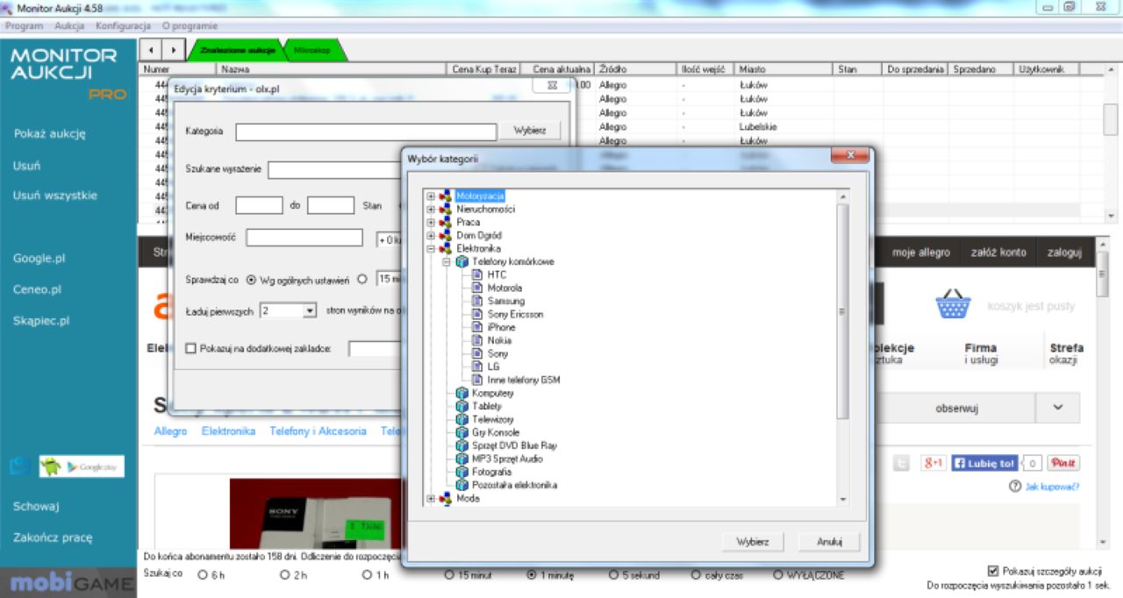The image size is (1123, 598).
Task: Open the Konfiguracja menu
Action: [x=123, y=26]
